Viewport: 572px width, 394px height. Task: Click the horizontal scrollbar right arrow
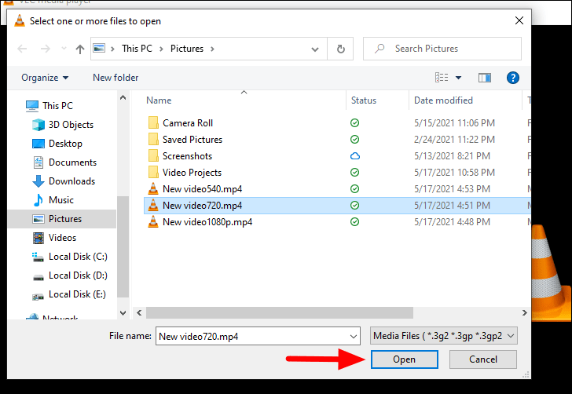(x=525, y=312)
